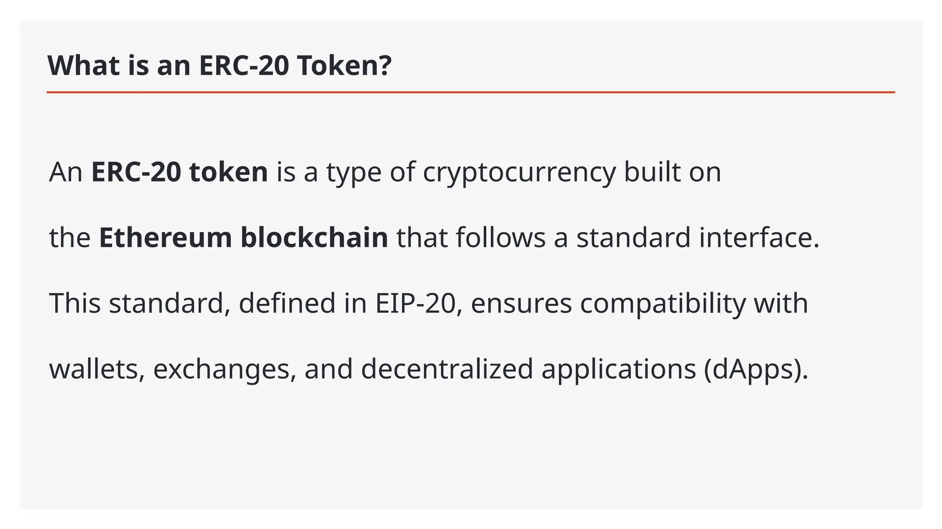Image resolution: width=942 pixels, height=529 pixels.
Task: Click the slide title 'What is an ERC-20 Token?'
Action: [220, 65]
